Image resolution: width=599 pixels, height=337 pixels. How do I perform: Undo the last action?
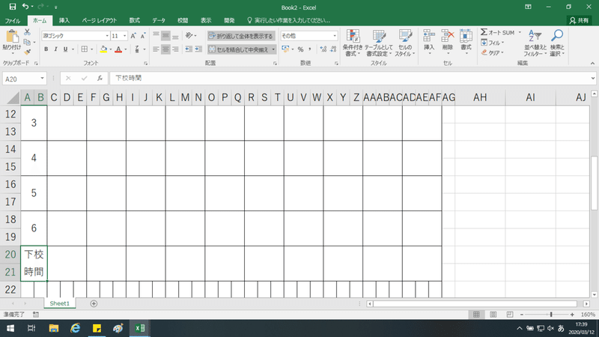pos(25,7)
